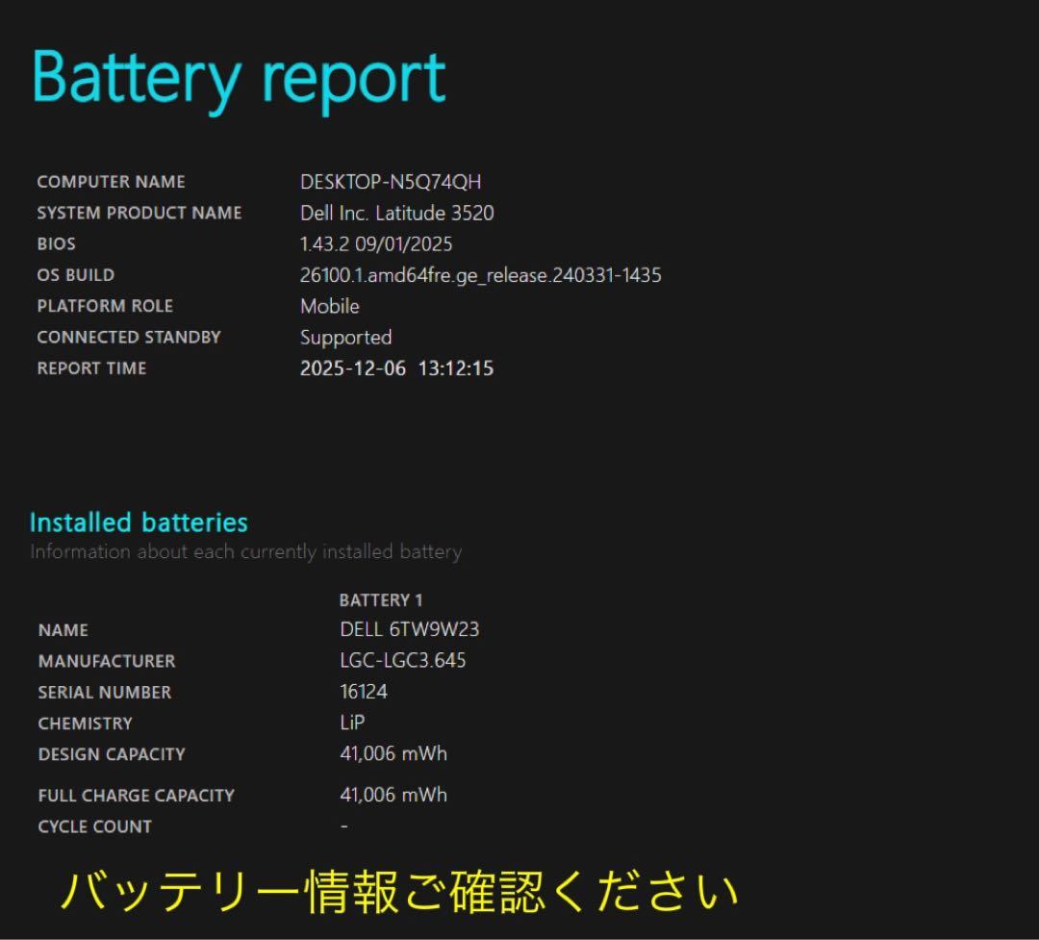This screenshot has height=940, width=1039.
Task: Click the battery name DELL 6TW9W23
Action: pyautogui.click(x=408, y=629)
